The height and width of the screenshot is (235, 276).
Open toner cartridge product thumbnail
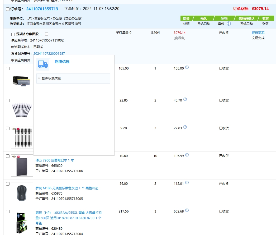coord(22,80)
